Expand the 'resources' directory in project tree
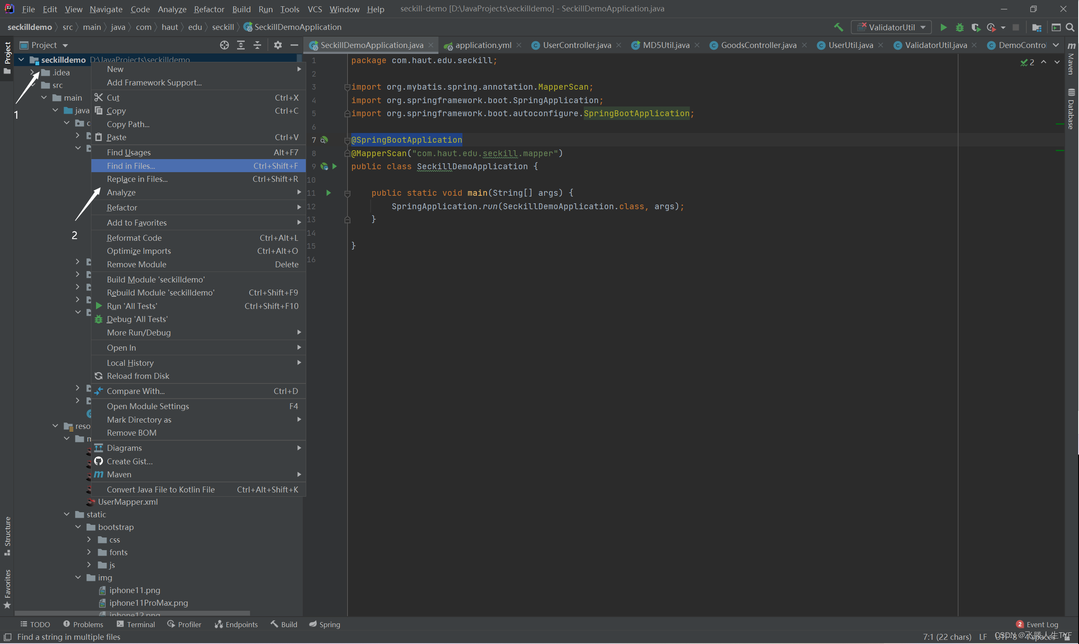1079x644 pixels. (54, 426)
